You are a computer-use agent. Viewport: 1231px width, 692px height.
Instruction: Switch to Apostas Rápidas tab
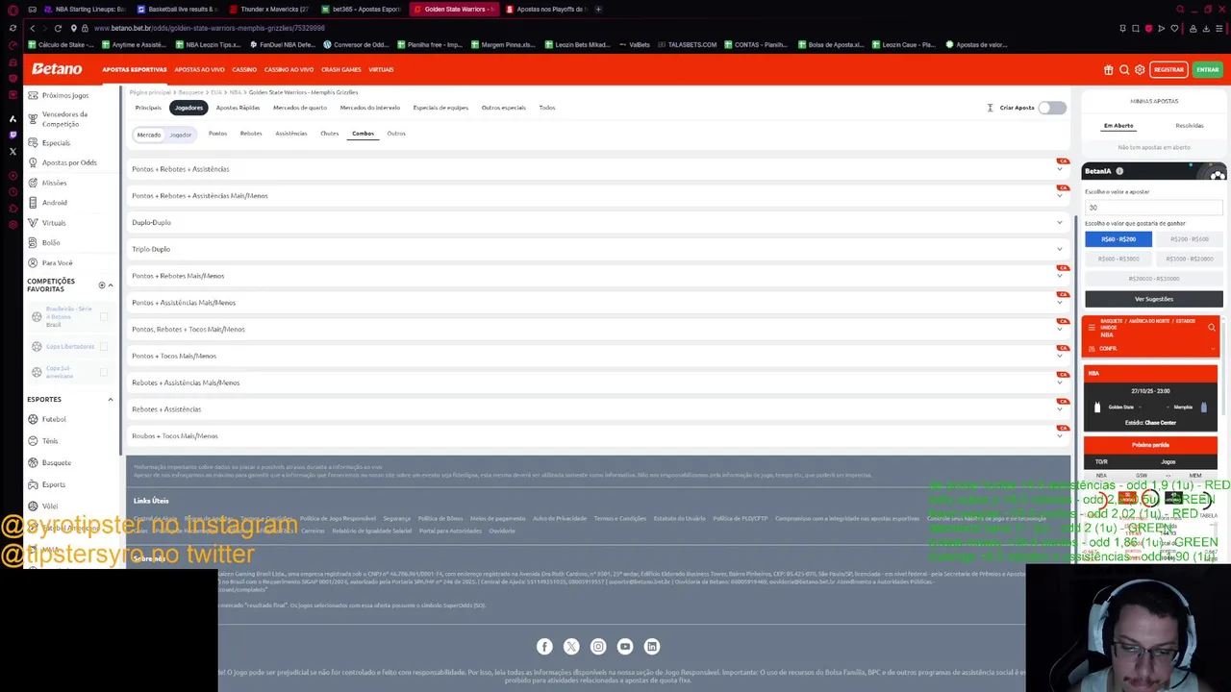click(x=238, y=108)
